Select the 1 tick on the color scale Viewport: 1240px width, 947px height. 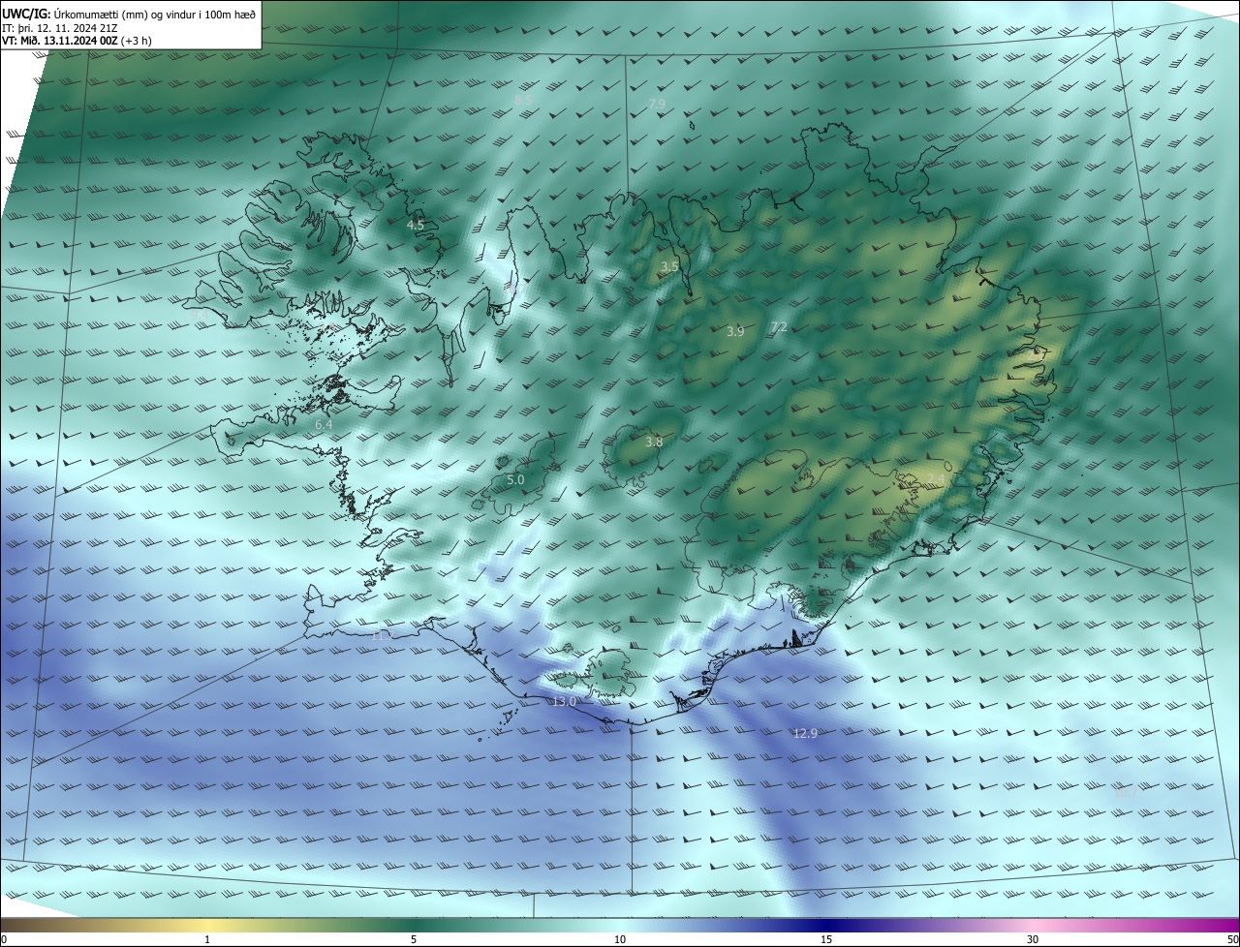(x=207, y=939)
